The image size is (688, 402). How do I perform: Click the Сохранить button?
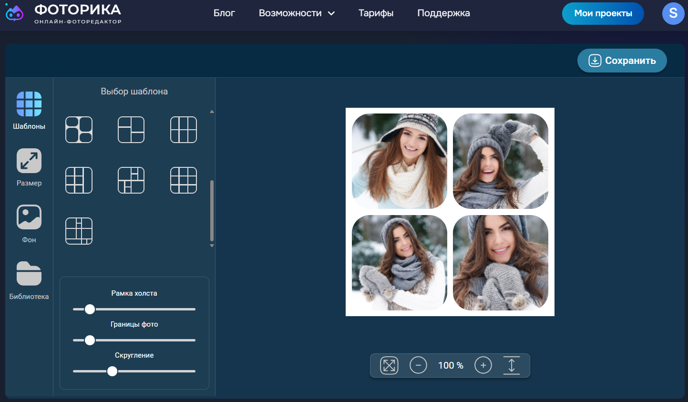[622, 61]
